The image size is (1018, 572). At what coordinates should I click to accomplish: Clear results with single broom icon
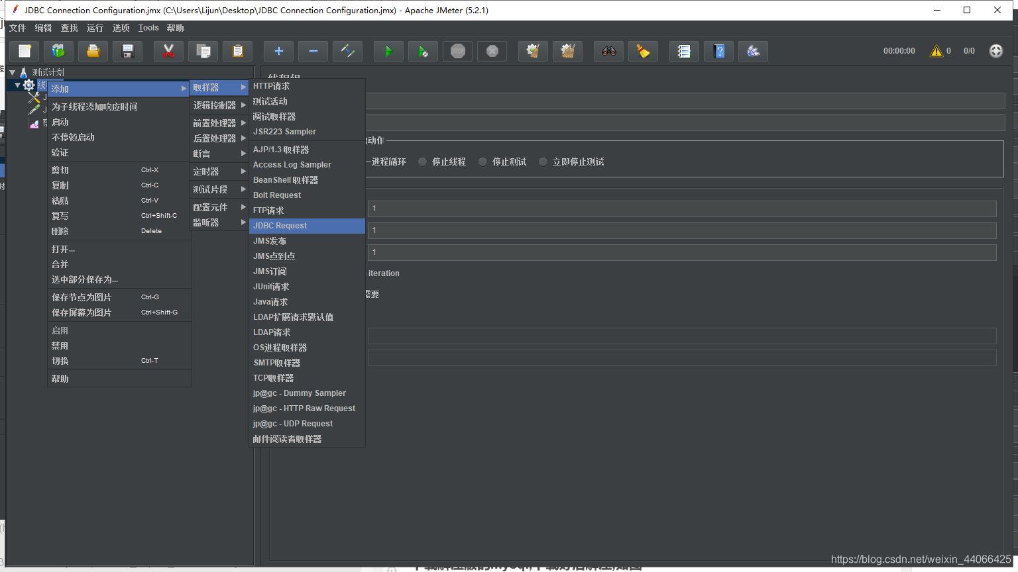[533, 51]
